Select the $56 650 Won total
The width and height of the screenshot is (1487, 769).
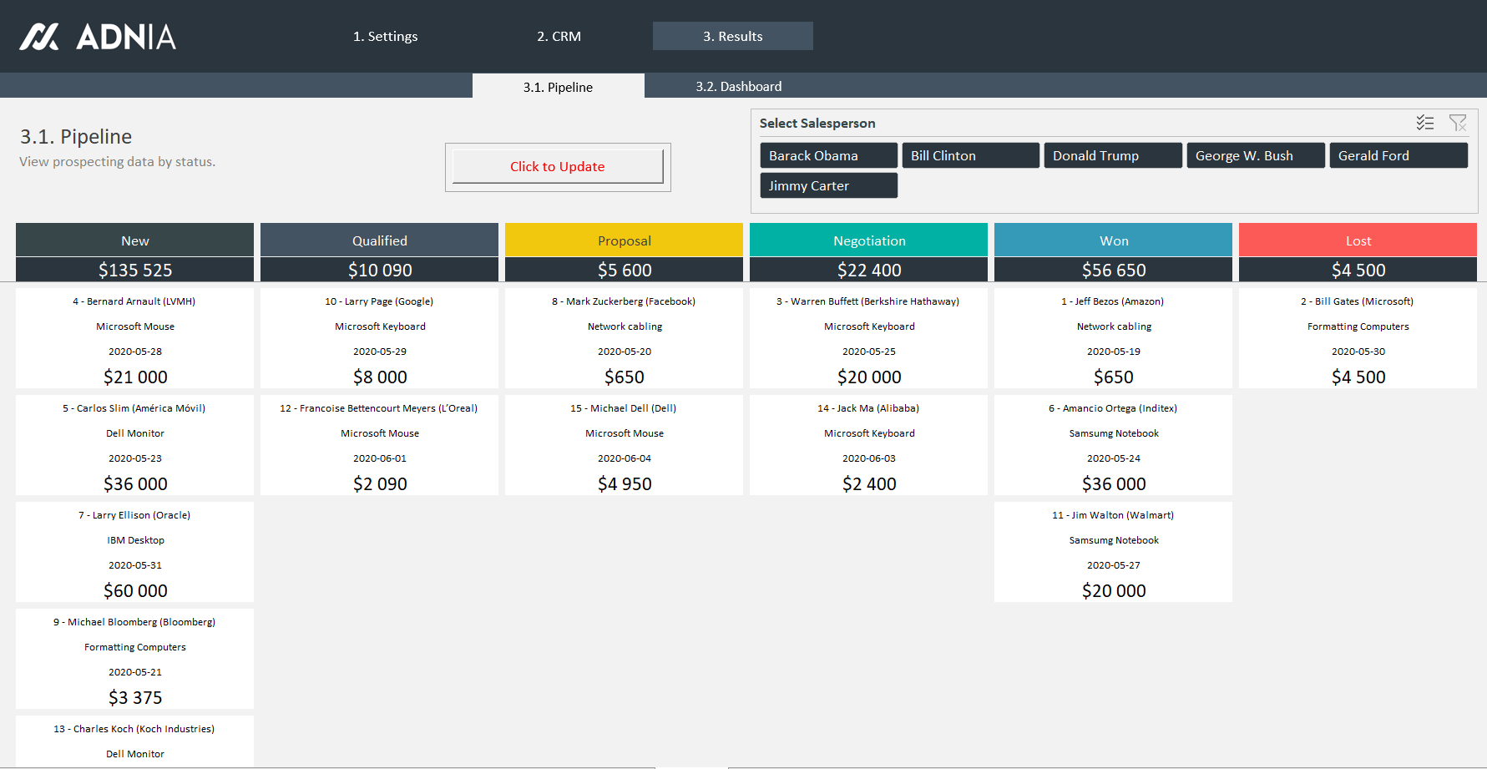1113,270
